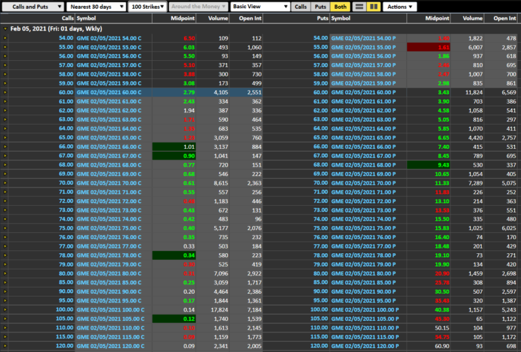Click the 120.00 put midpoint 60.90

[x=442, y=346]
